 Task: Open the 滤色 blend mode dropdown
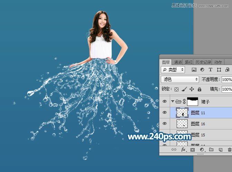pyautogui.click(x=180, y=79)
